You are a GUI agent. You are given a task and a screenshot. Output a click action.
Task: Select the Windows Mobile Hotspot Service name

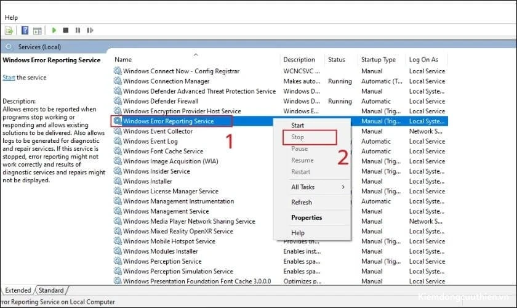[169, 241]
